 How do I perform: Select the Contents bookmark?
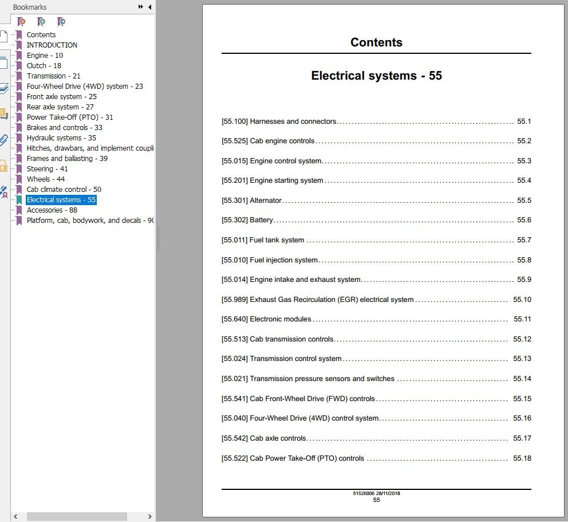coord(41,35)
